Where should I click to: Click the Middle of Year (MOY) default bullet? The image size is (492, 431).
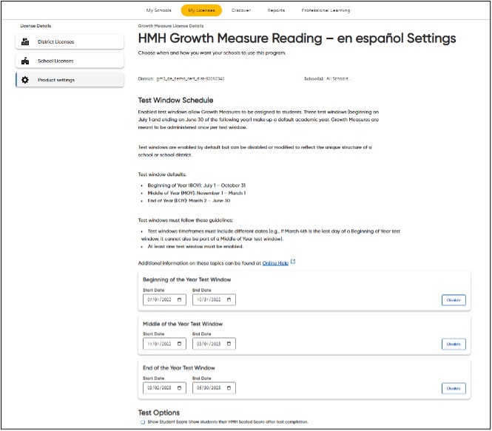tap(196, 193)
